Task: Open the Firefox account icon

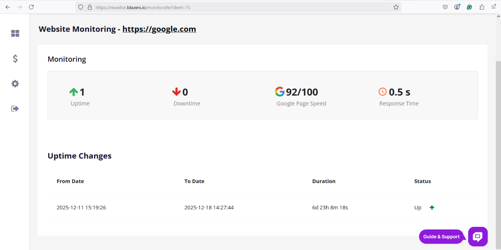Action: point(457,7)
